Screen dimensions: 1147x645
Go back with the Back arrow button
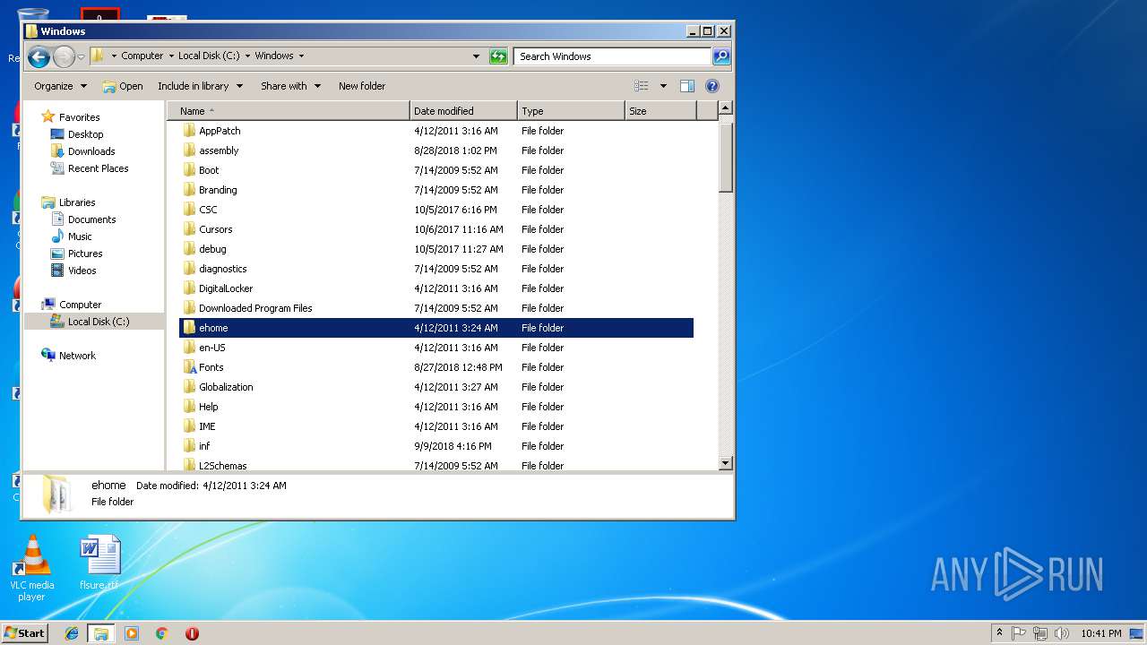[39, 57]
